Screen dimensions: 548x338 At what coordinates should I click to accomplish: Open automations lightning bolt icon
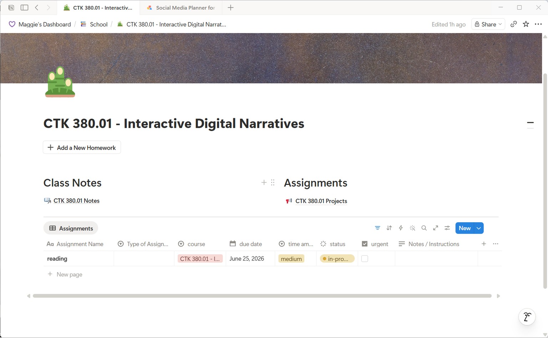[401, 228]
